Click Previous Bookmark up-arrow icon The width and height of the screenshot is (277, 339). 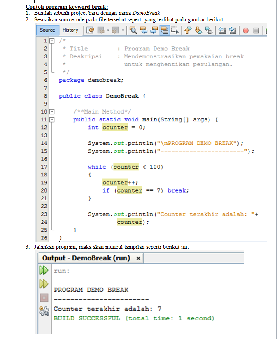tap(188, 30)
